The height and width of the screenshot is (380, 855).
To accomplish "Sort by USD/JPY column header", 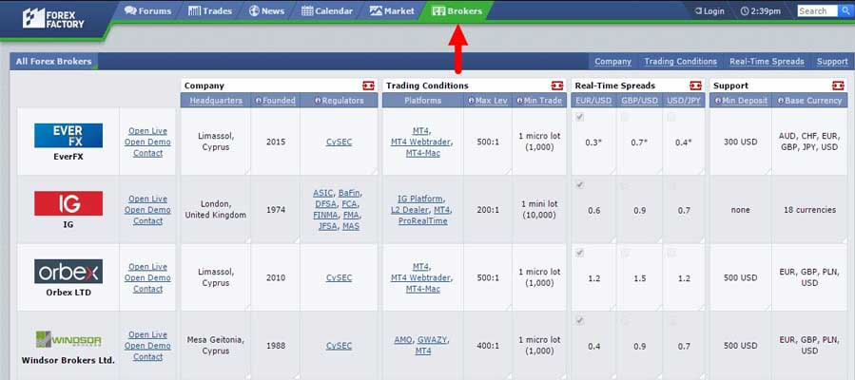I will click(x=685, y=101).
